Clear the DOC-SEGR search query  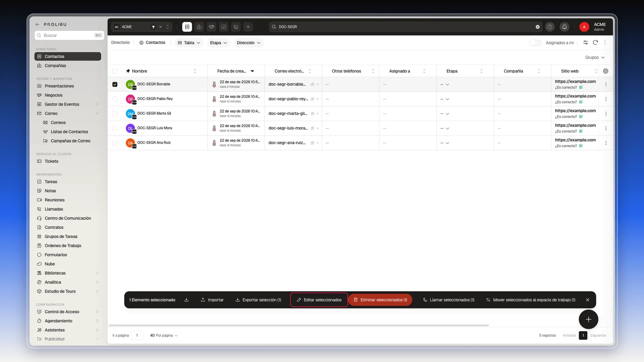(x=538, y=27)
